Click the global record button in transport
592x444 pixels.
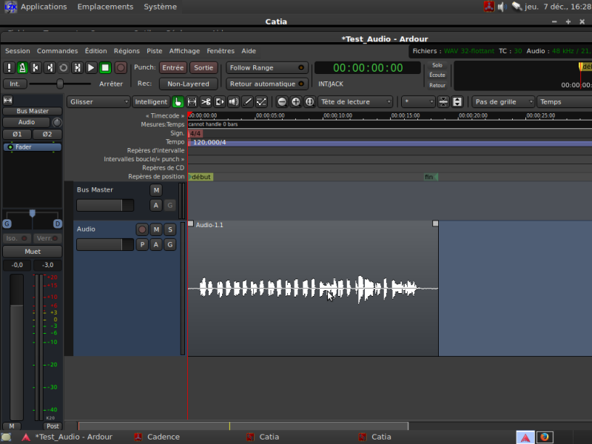coord(118,67)
